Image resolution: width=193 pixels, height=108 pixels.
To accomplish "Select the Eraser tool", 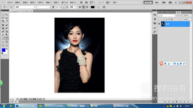I will (3, 31).
